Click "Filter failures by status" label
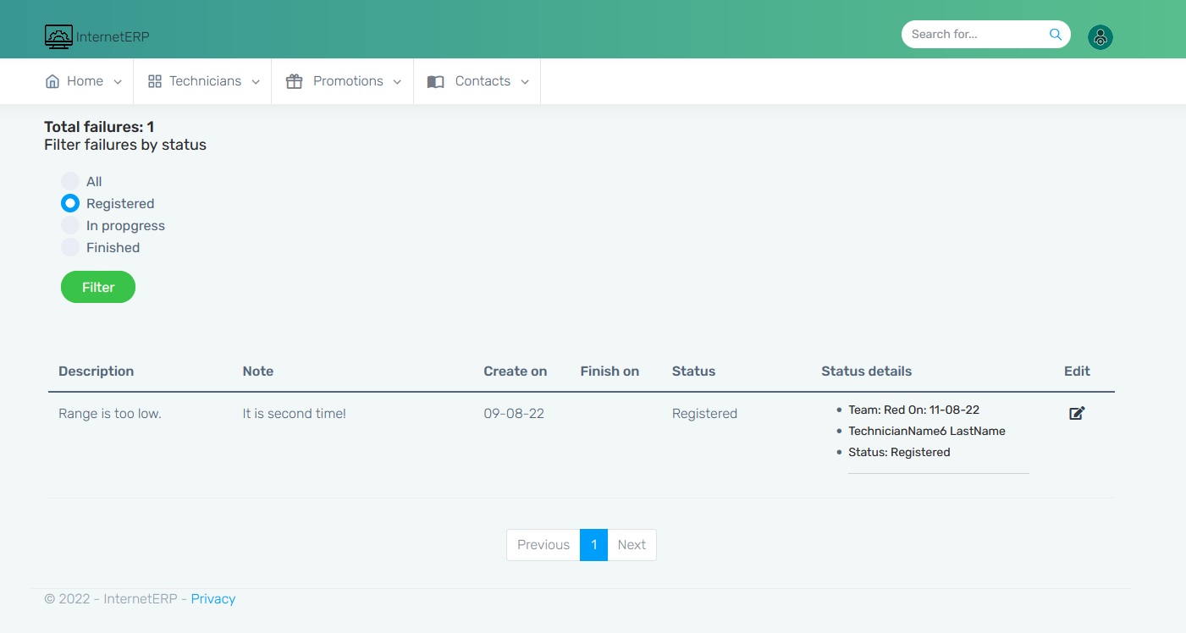1186x633 pixels. (125, 145)
